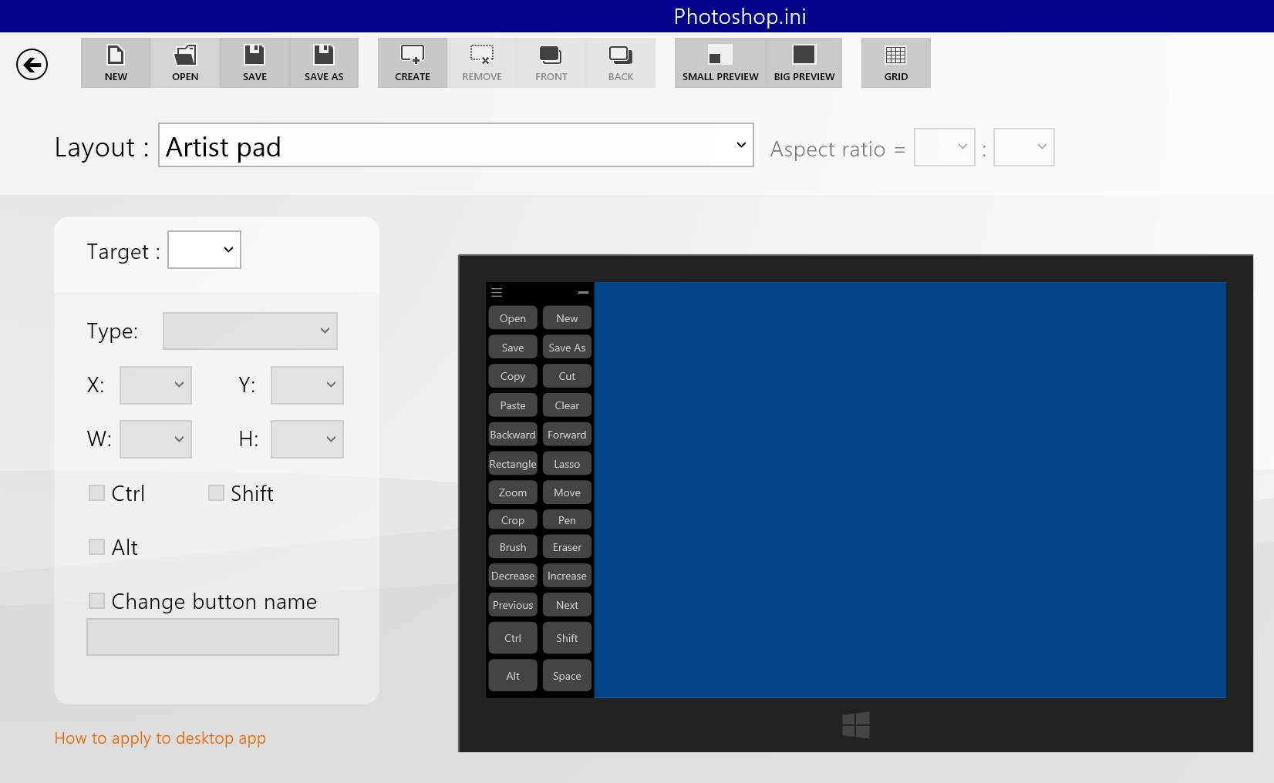Expand the Layout dropdown showing Artist pad

[456, 145]
